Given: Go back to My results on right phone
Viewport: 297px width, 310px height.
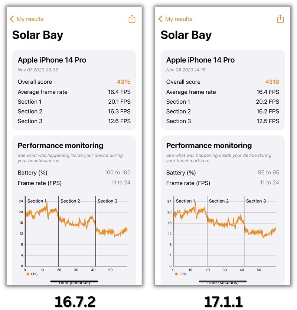Looking at the screenshot, I should click(x=178, y=19).
